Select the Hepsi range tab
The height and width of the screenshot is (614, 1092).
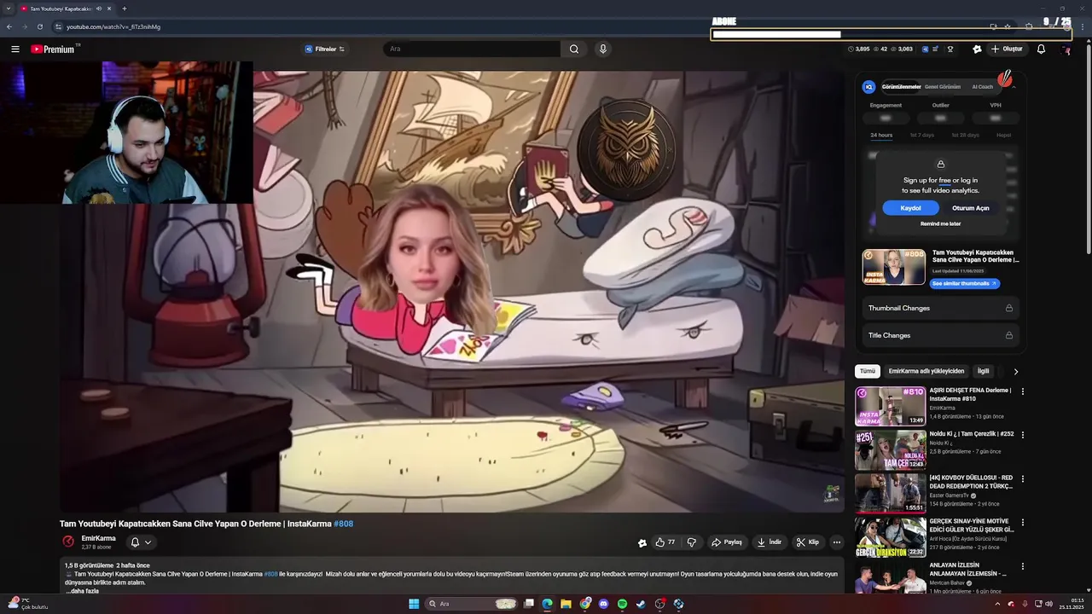click(x=1004, y=136)
